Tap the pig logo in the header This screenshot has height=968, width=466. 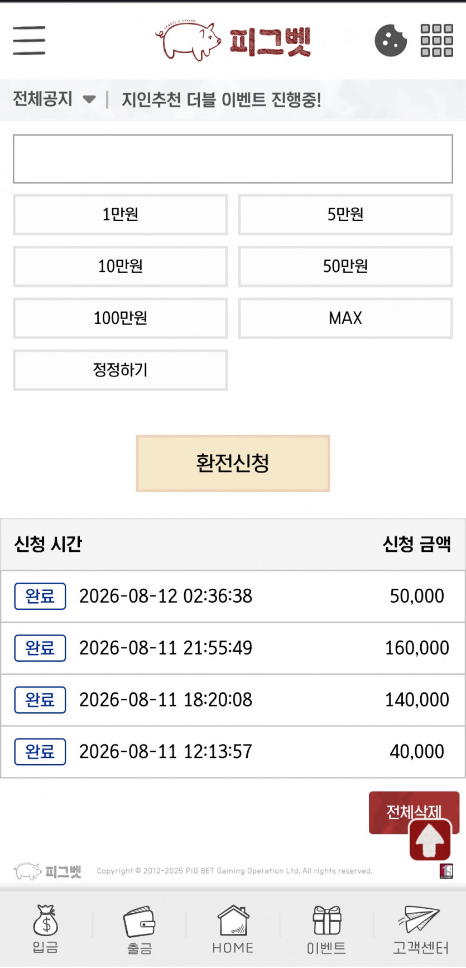coord(233,41)
